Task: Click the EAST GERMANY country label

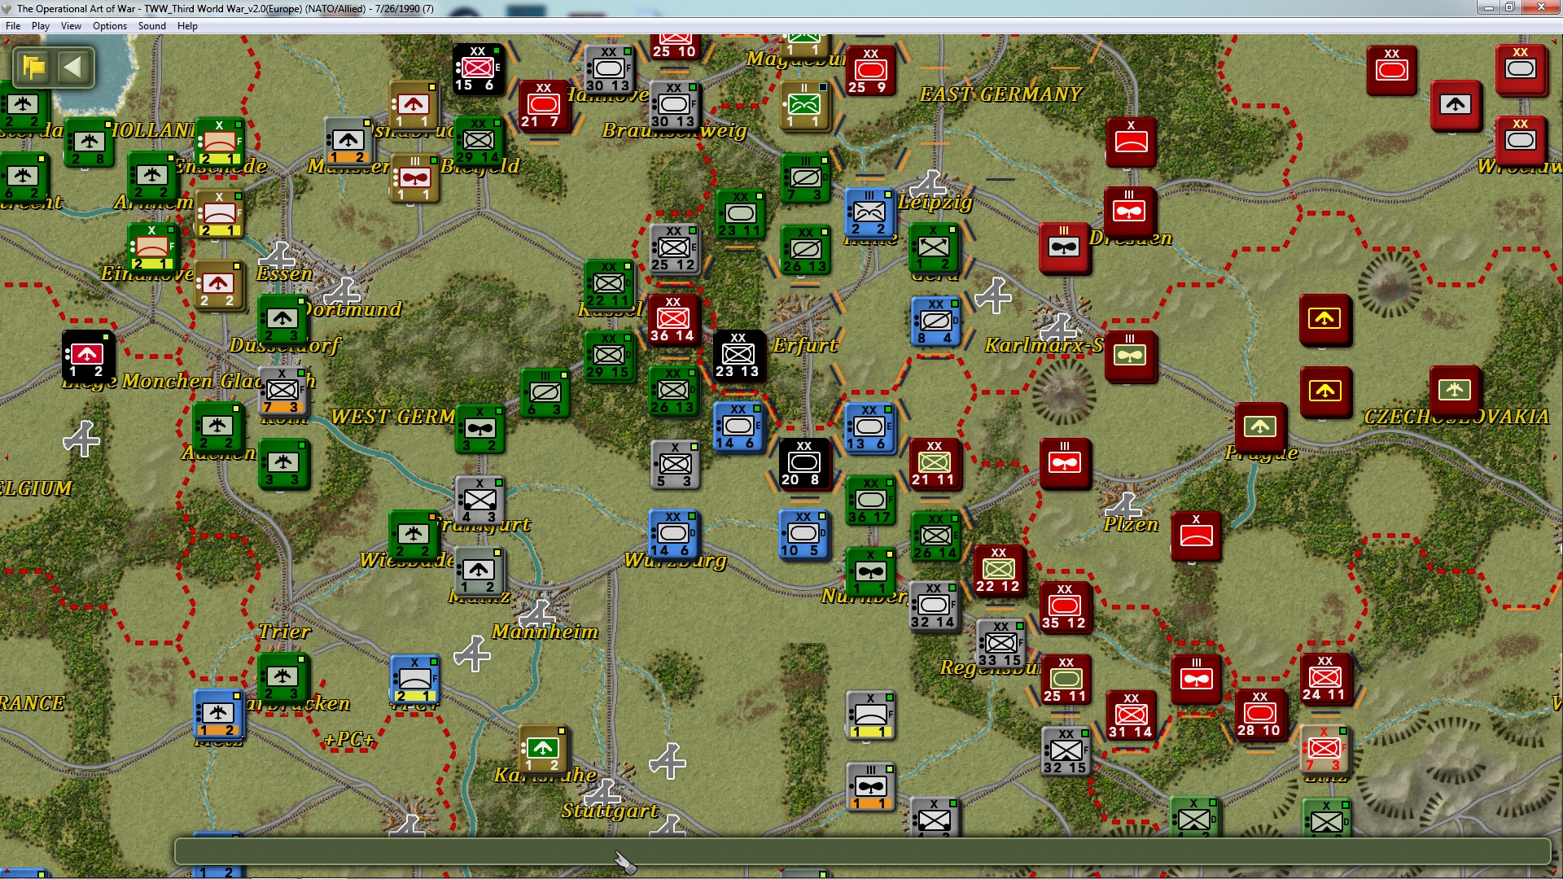Action: click(x=1000, y=94)
